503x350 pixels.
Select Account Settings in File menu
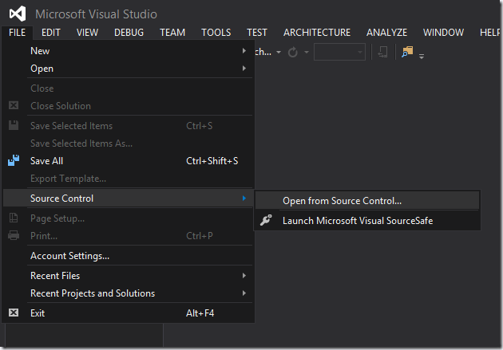pyautogui.click(x=69, y=256)
